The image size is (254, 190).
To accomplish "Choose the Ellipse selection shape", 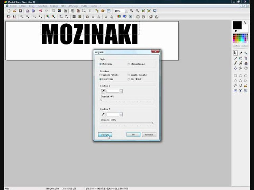I will point(241,76).
